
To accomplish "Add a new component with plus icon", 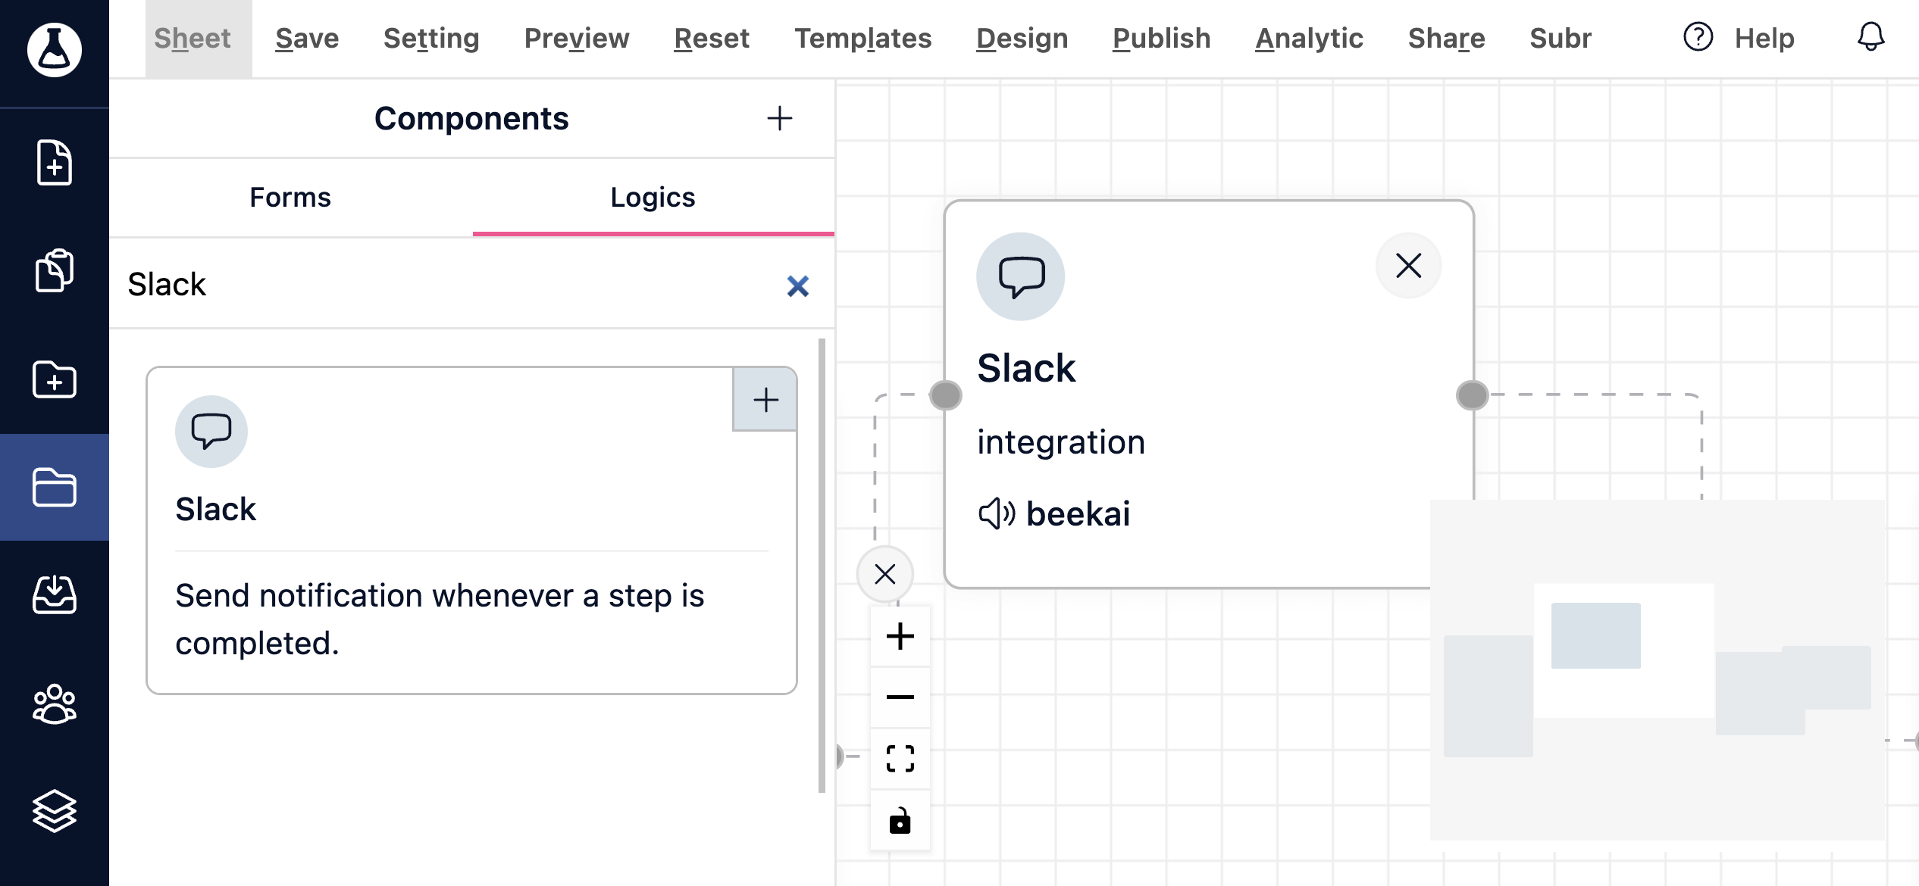I will (779, 118).
